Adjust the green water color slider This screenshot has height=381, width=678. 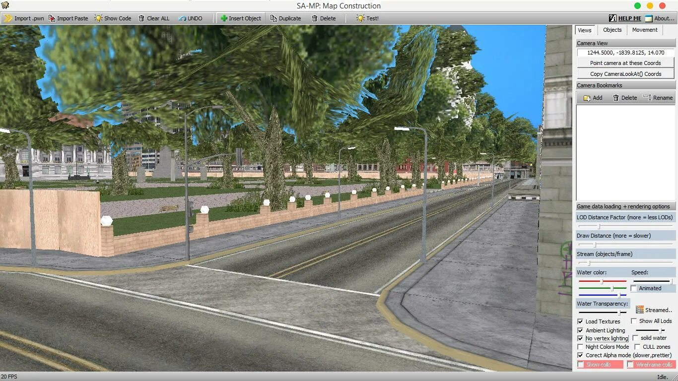click(603, 288)
